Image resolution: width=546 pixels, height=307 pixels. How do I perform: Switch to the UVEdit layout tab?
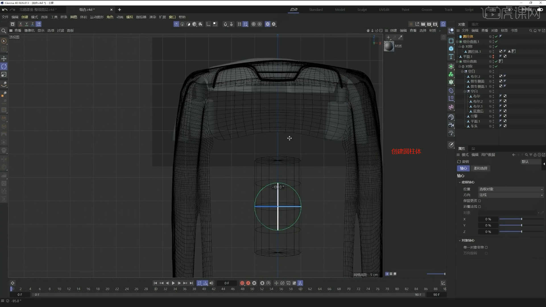[x=384, y=10]
